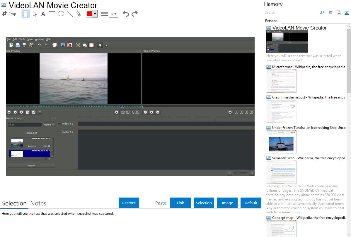Capture a new snapshot with camera icon
Screen dimensions: 351x237
[330, 13]
